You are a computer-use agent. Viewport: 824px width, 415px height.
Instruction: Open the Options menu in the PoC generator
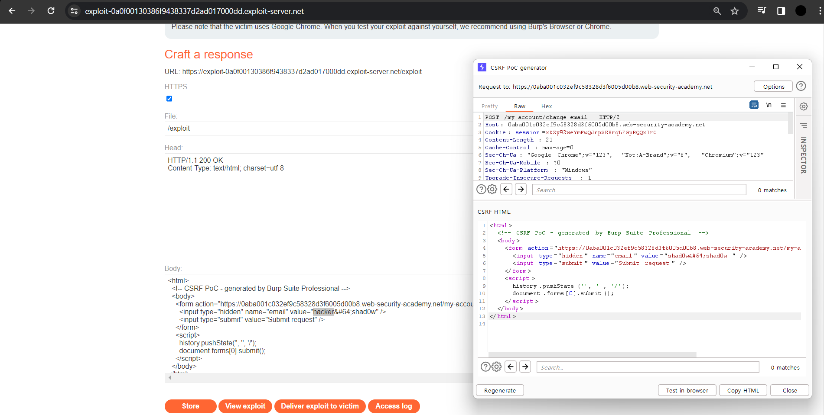773,86
